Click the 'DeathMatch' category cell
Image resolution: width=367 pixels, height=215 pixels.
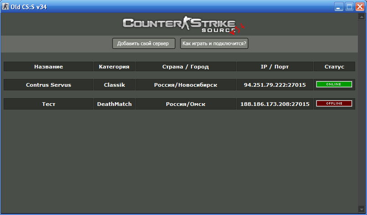coord(114,104)
